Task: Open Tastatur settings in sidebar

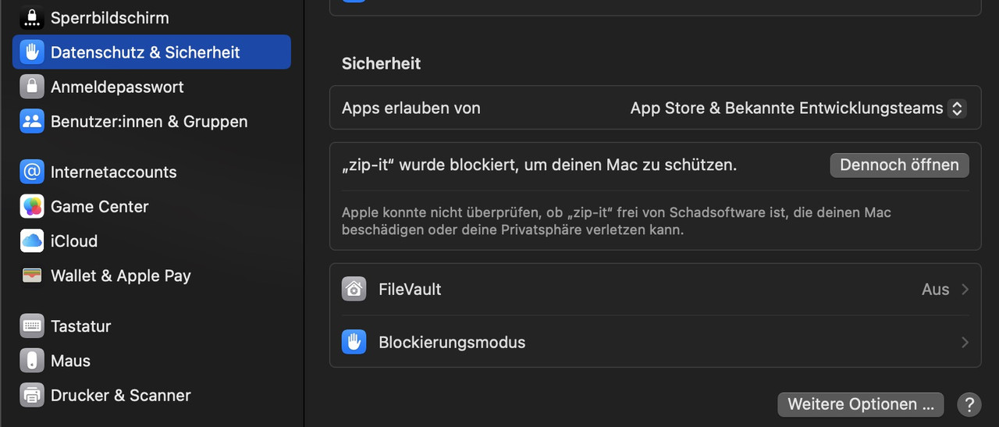Action: tap(81, 326)
